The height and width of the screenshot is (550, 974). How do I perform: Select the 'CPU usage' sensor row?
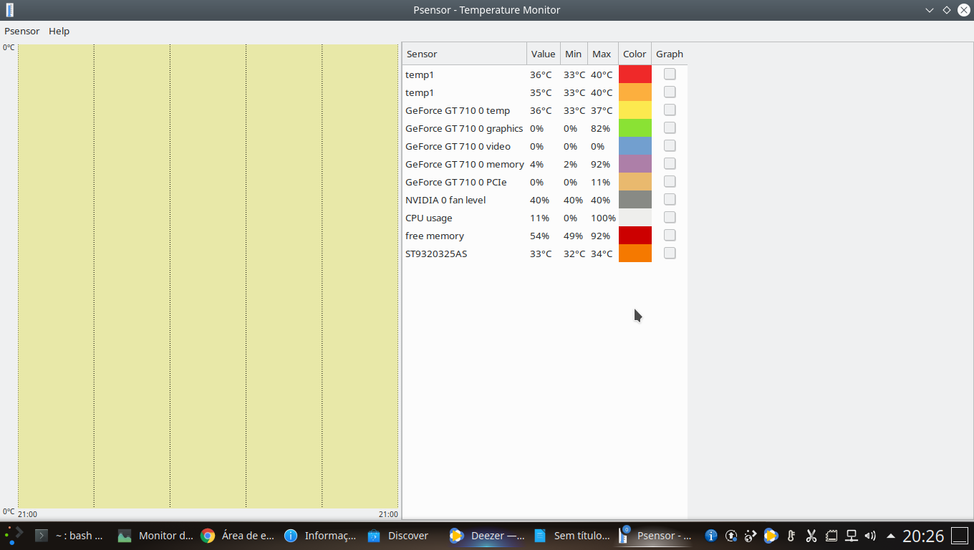tap(545, 218)
